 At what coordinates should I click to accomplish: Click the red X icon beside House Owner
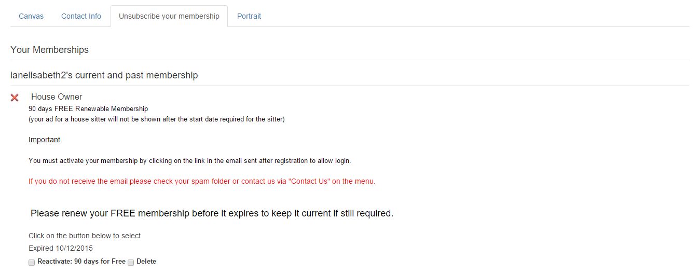(15, 98)
